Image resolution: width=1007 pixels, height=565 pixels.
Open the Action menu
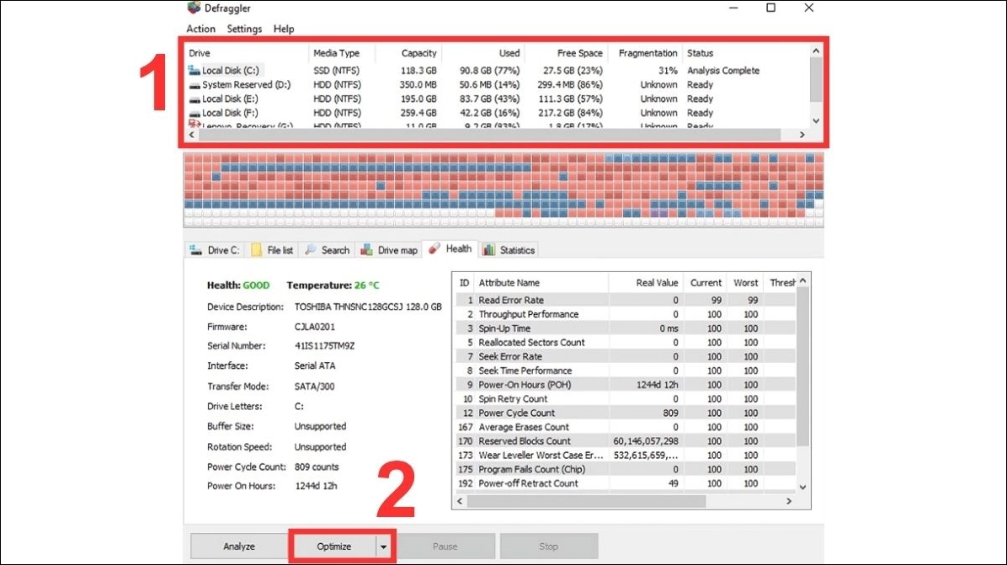pyautogui.click(x=200, y=29)
